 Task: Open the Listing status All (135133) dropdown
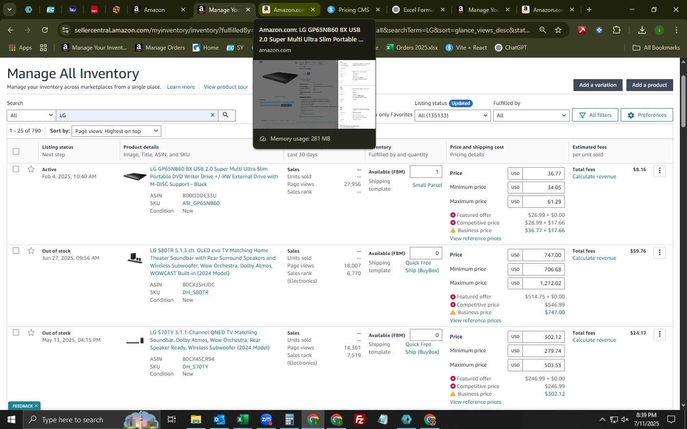453,115
